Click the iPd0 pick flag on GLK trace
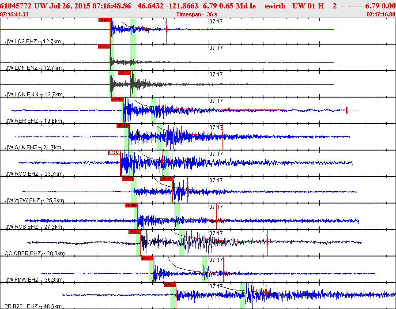Screen dimensions: 396x309 (x=122, y=126)
